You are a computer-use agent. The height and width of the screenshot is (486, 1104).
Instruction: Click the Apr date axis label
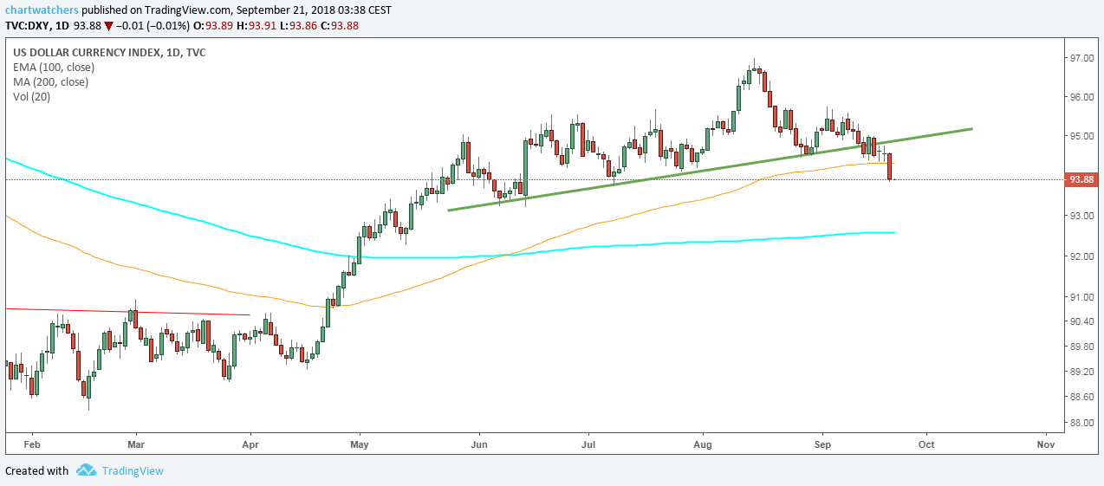250,444
